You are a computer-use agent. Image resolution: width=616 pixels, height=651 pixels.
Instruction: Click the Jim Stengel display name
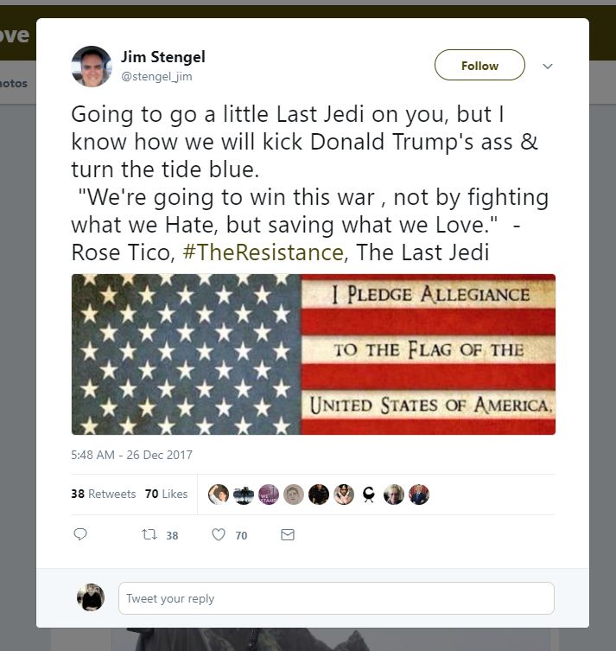coord(163,57)
